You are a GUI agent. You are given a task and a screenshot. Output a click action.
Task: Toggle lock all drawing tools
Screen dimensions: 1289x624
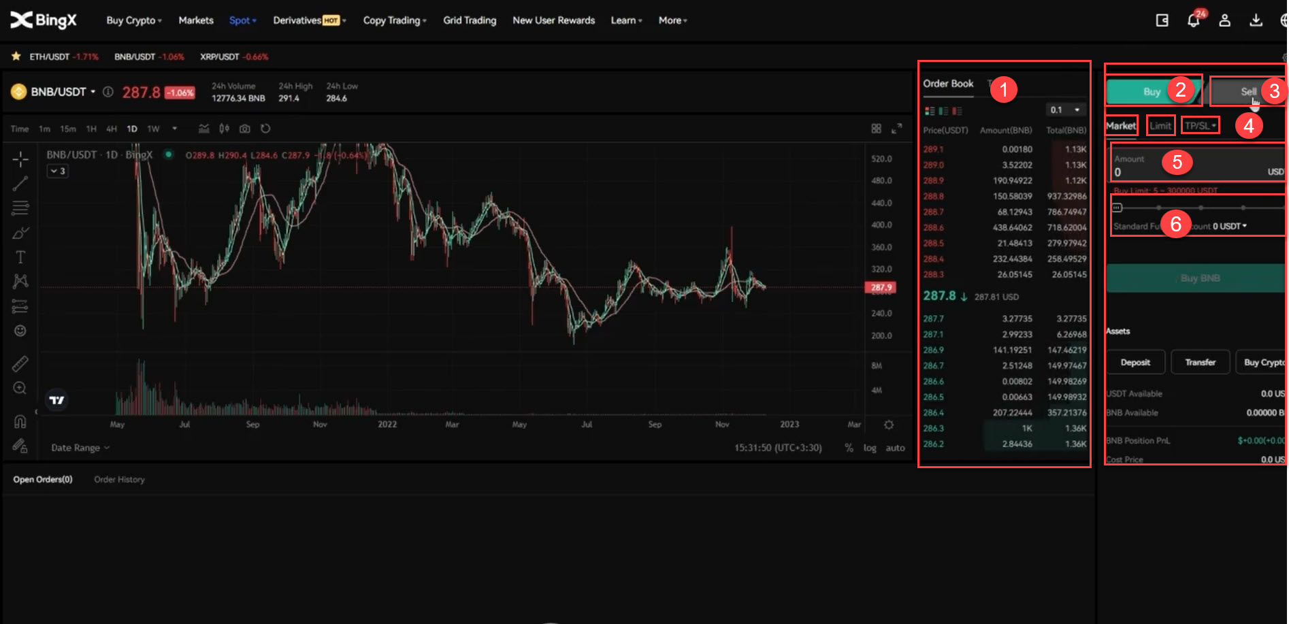pyautogui.click(x=20, y=446)
